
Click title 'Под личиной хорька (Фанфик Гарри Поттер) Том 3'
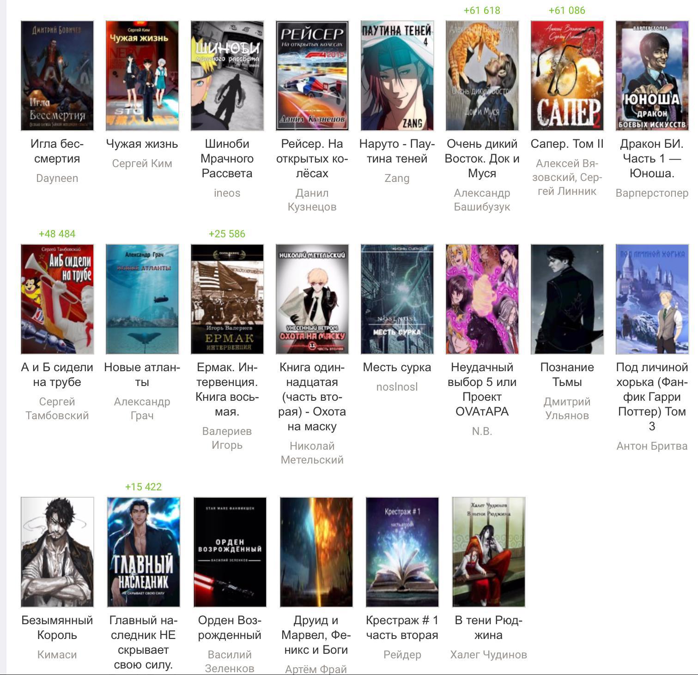pyautogui.click(x=652, y=397)
